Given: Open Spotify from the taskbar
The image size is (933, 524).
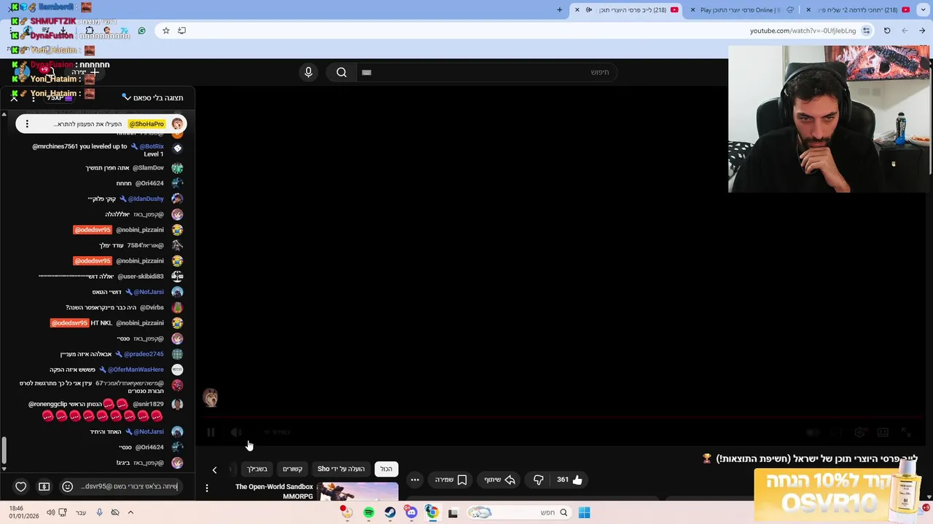Looking at the screenshot, I should [x=369, y=512].
